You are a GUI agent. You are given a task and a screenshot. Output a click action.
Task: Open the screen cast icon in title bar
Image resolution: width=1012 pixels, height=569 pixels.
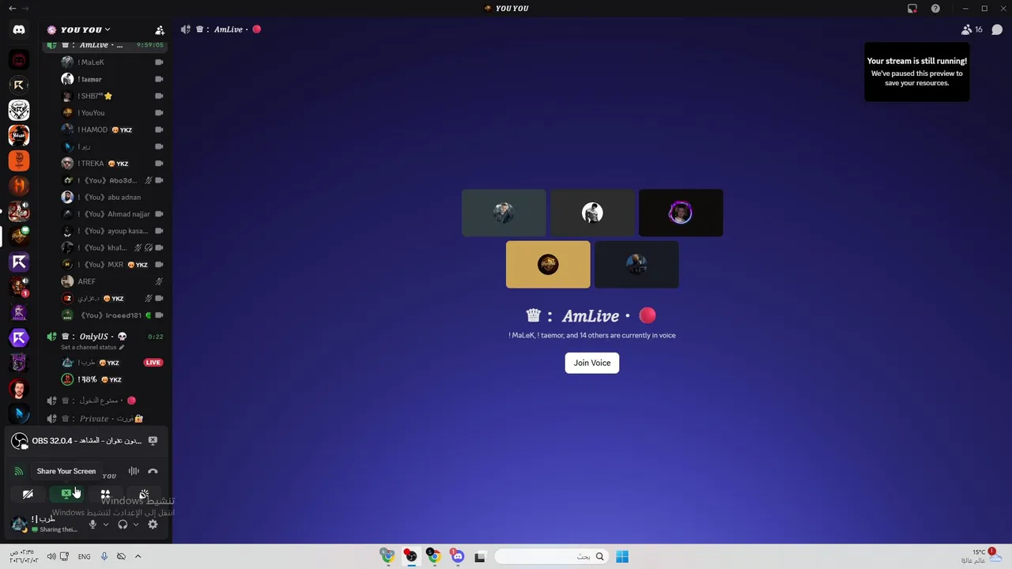(x=912, y=8)
